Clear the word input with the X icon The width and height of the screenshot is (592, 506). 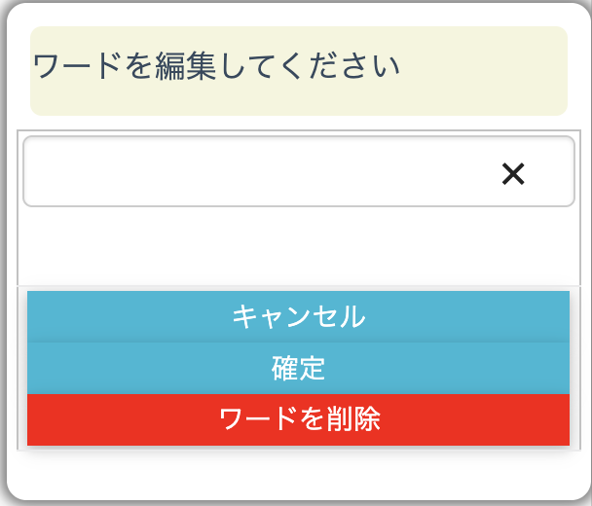click(513, 173)
